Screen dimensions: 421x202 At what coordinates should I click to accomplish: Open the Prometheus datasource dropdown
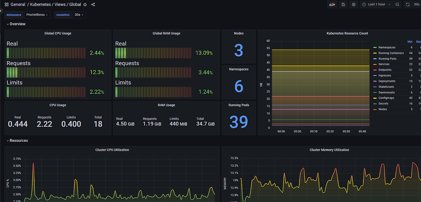[37, 14]
